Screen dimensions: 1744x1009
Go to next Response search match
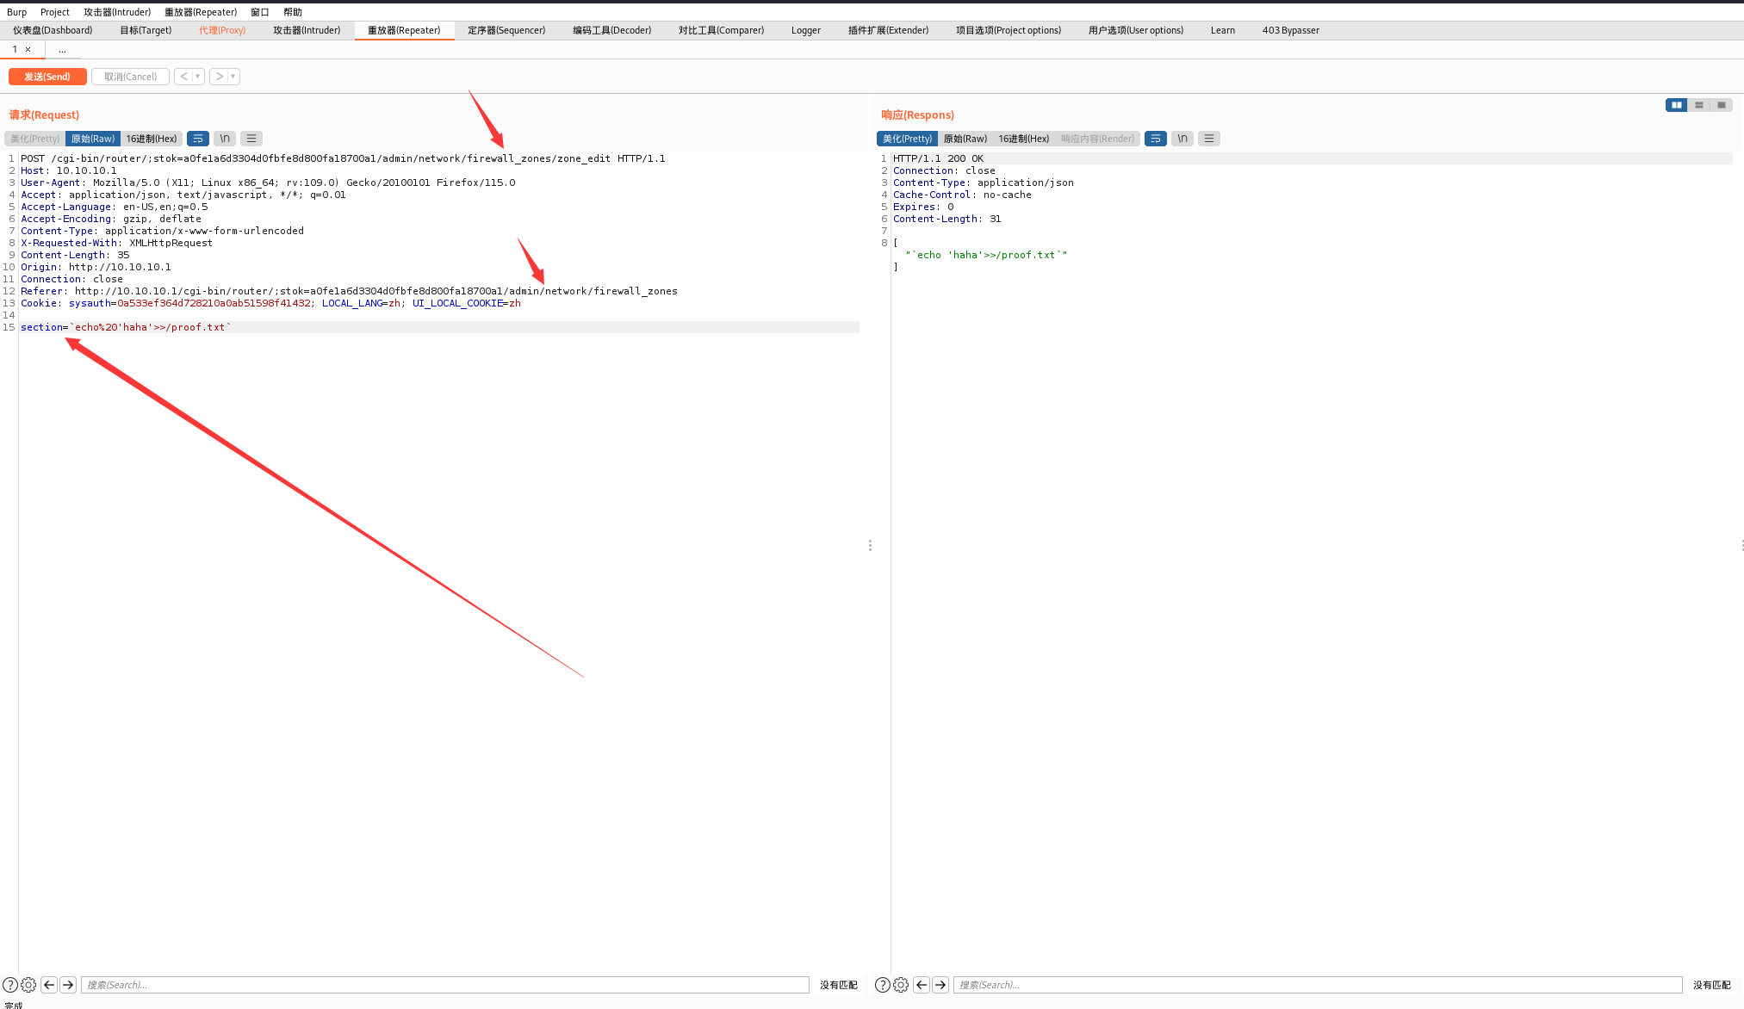tap(940, 985)
